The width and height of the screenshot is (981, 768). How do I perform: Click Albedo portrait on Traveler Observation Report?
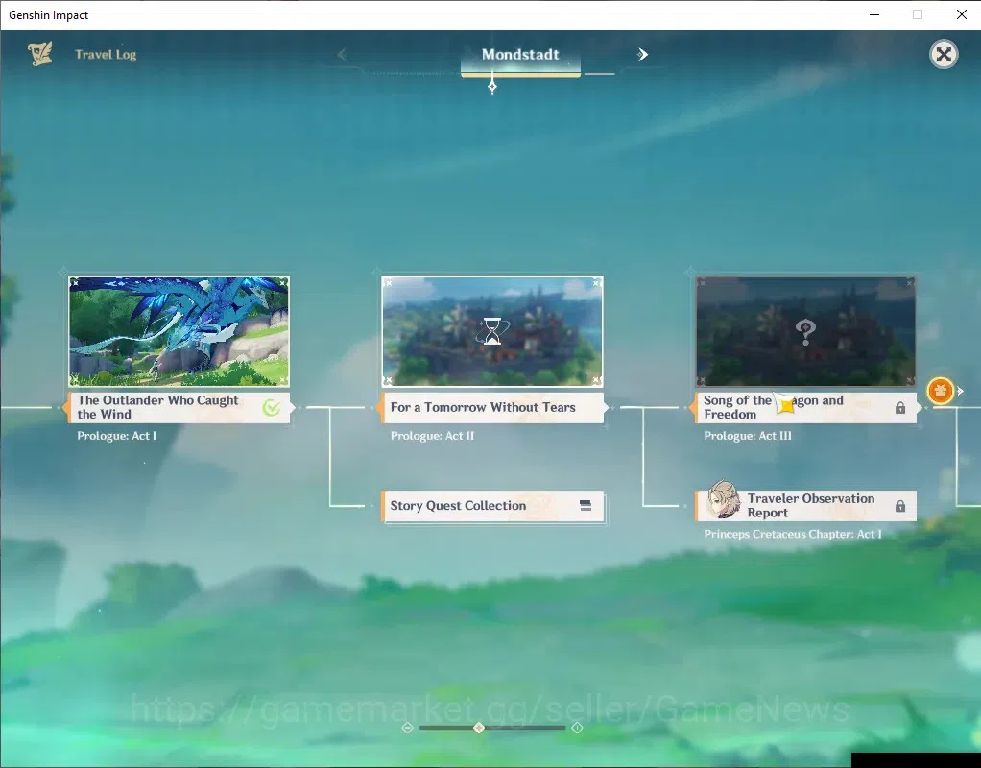click(x=724, y=499)
